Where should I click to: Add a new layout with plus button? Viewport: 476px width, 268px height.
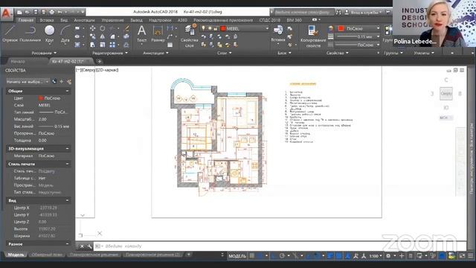[188, 255]
